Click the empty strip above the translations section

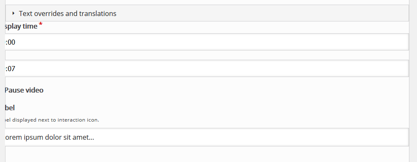tap(207, 2)
